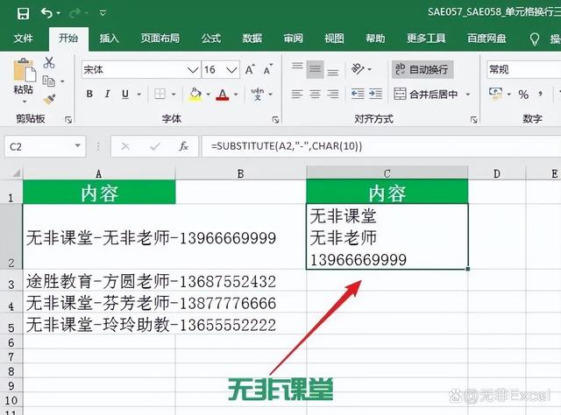The width and height of the screenshot is (561, 415).
Task: Click the formula bar cancel X icon
Action: [125, 146]
